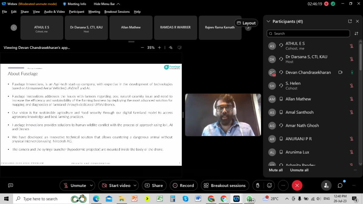The image size is (363, 204).
Task: Zoom in the shared content
Action: pyautogui.click(x=160, y=47)
